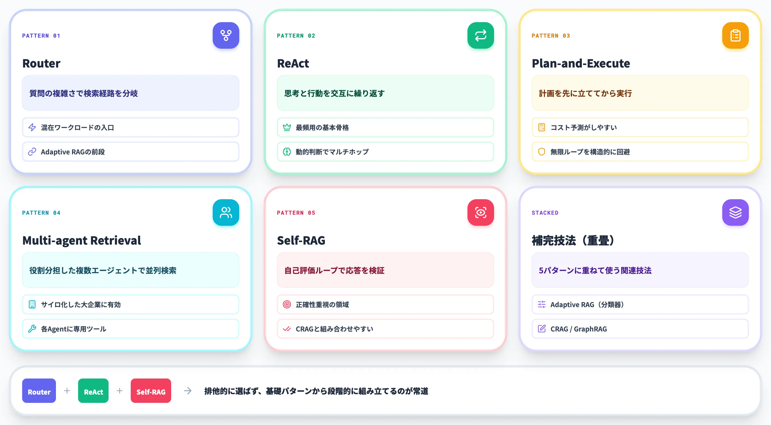Select the Adaptive RAGの前段 item
Viewport: 771px width, 425px height.
130,152
